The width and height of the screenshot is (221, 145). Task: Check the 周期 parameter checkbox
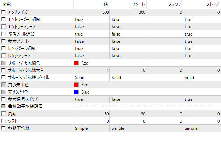pyautogui.click(x=4, y=114)
